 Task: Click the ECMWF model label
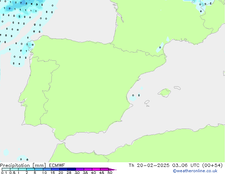57,165
